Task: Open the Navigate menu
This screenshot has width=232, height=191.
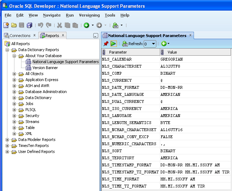Action: point(52,15)
